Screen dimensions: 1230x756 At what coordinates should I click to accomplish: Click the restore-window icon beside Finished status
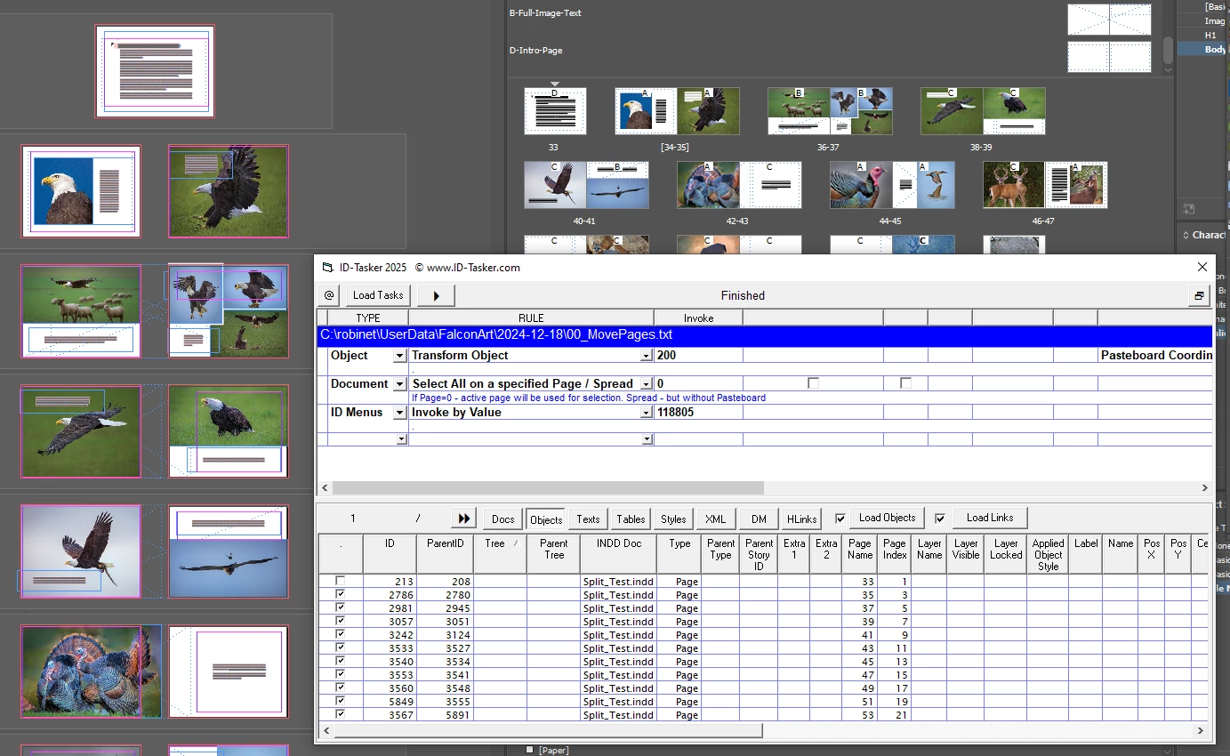tap(1199, 295)
